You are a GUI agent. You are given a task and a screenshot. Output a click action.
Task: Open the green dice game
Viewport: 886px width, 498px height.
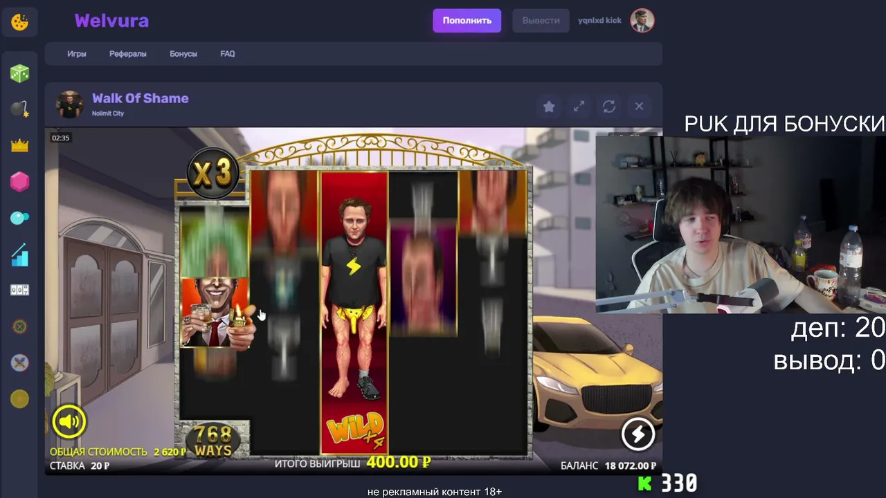point(19,73)
